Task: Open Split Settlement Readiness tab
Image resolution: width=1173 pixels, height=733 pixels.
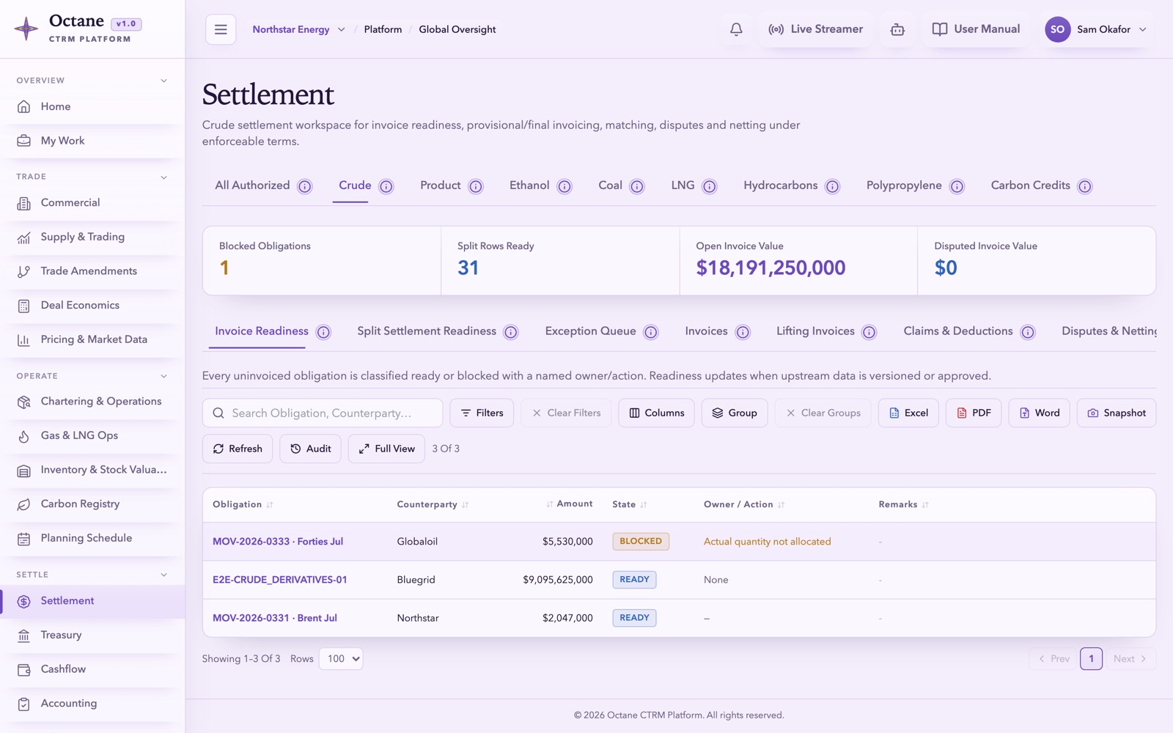Action: pyautogui.click(x=427, y=331)
